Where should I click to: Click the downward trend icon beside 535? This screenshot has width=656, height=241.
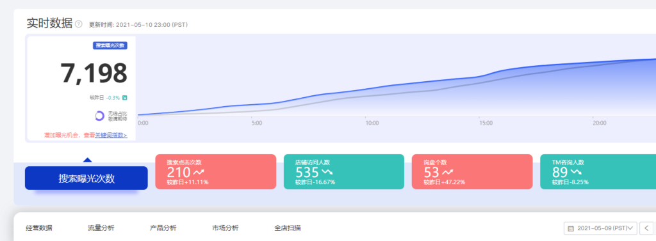pyautogui.click(x=327, y=172)
